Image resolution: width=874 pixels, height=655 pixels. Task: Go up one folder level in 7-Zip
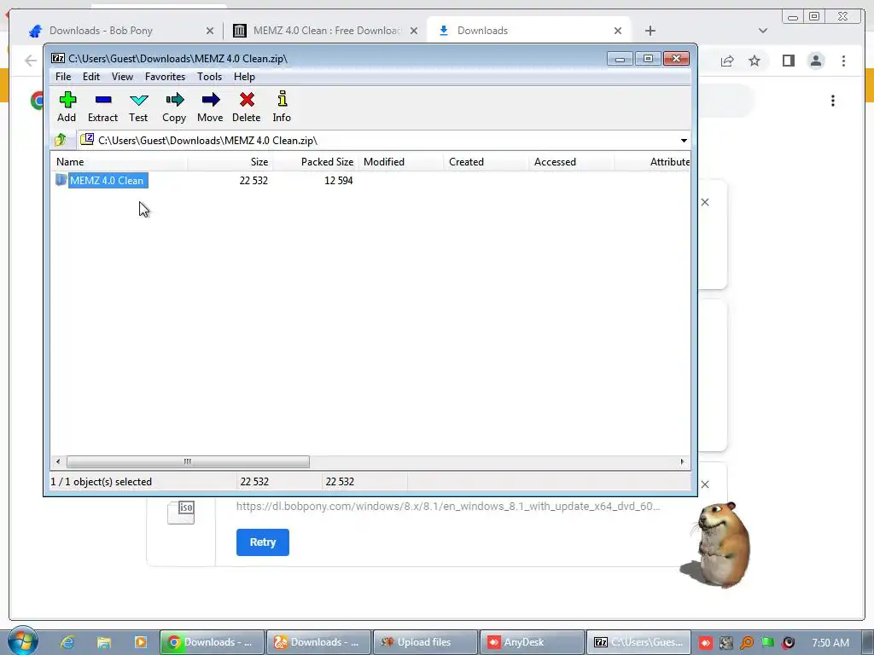point(61,140)
